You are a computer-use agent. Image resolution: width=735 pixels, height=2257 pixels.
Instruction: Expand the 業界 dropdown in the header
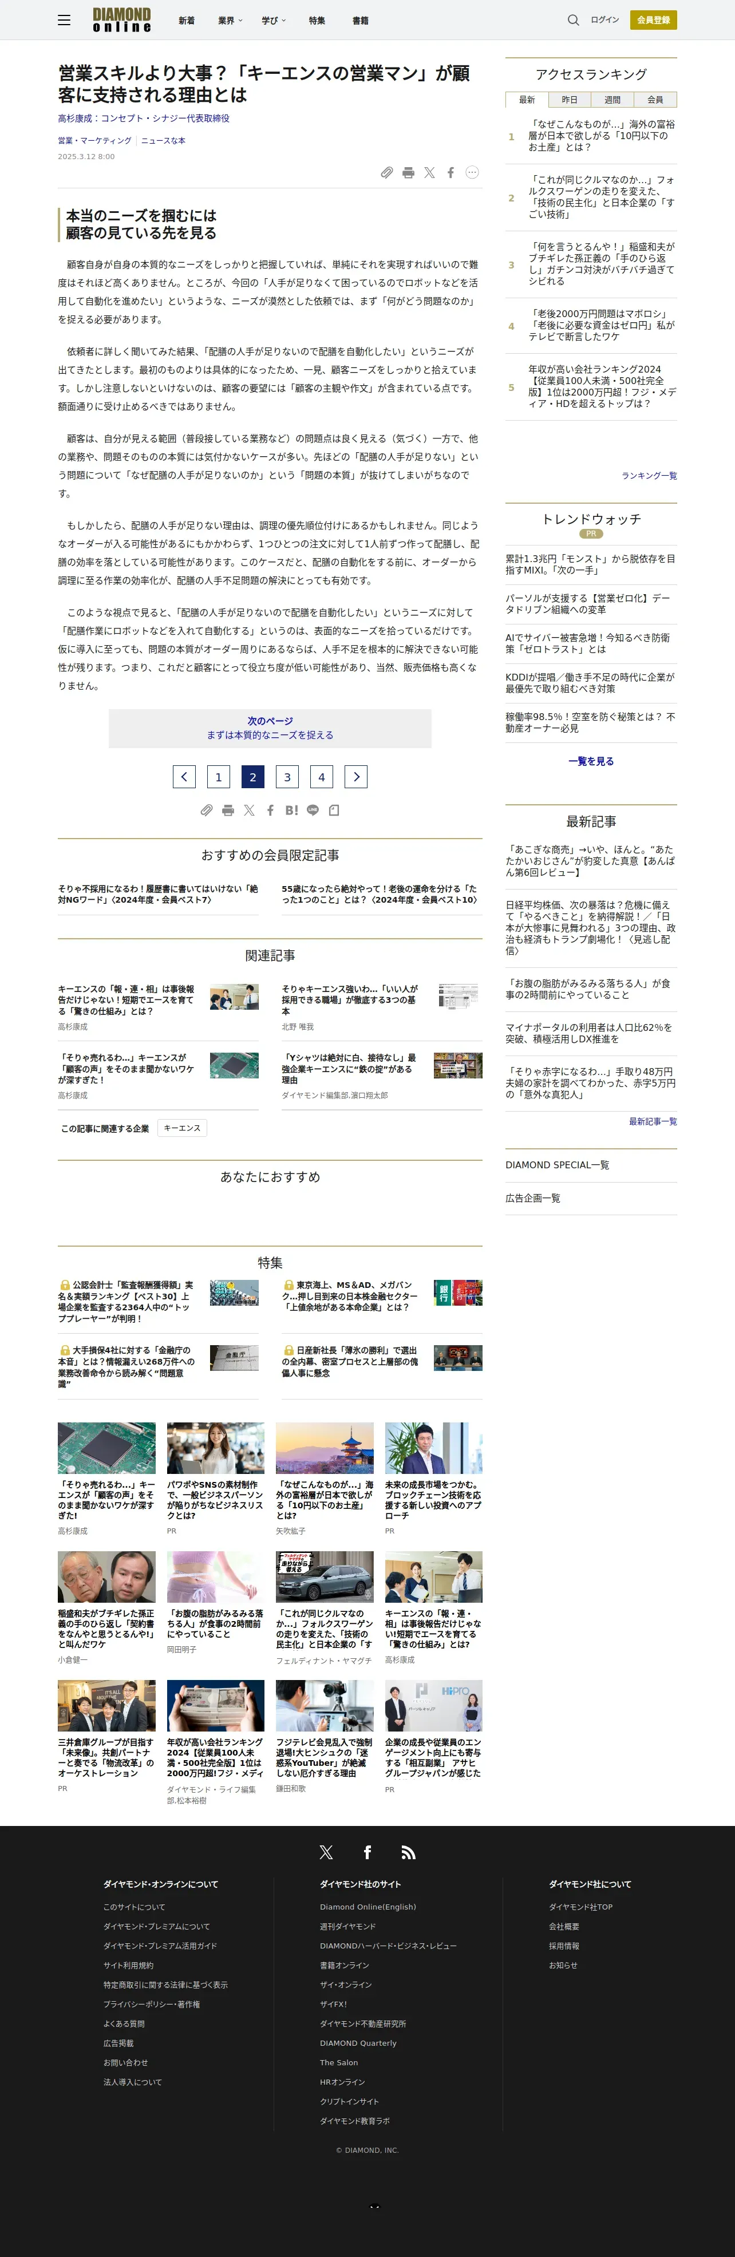pos(230,20)
